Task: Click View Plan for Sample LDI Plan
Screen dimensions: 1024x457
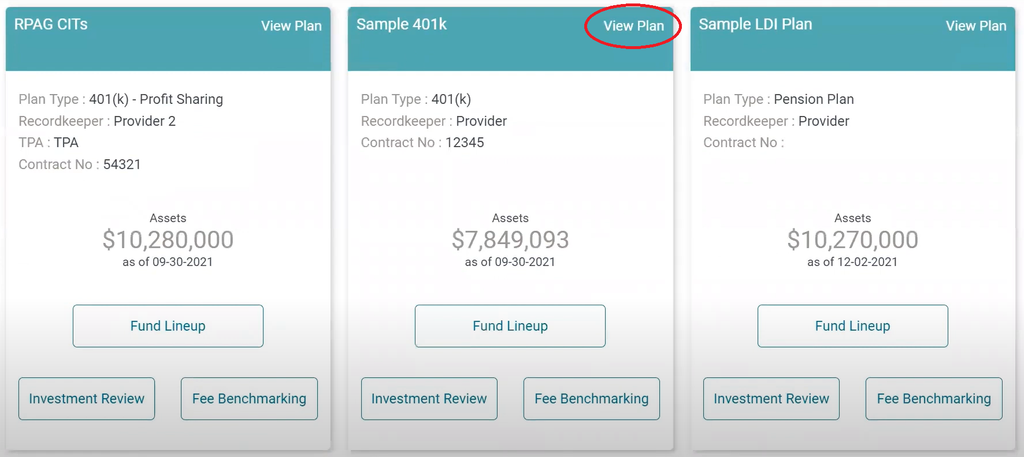Action: point(975,26)
